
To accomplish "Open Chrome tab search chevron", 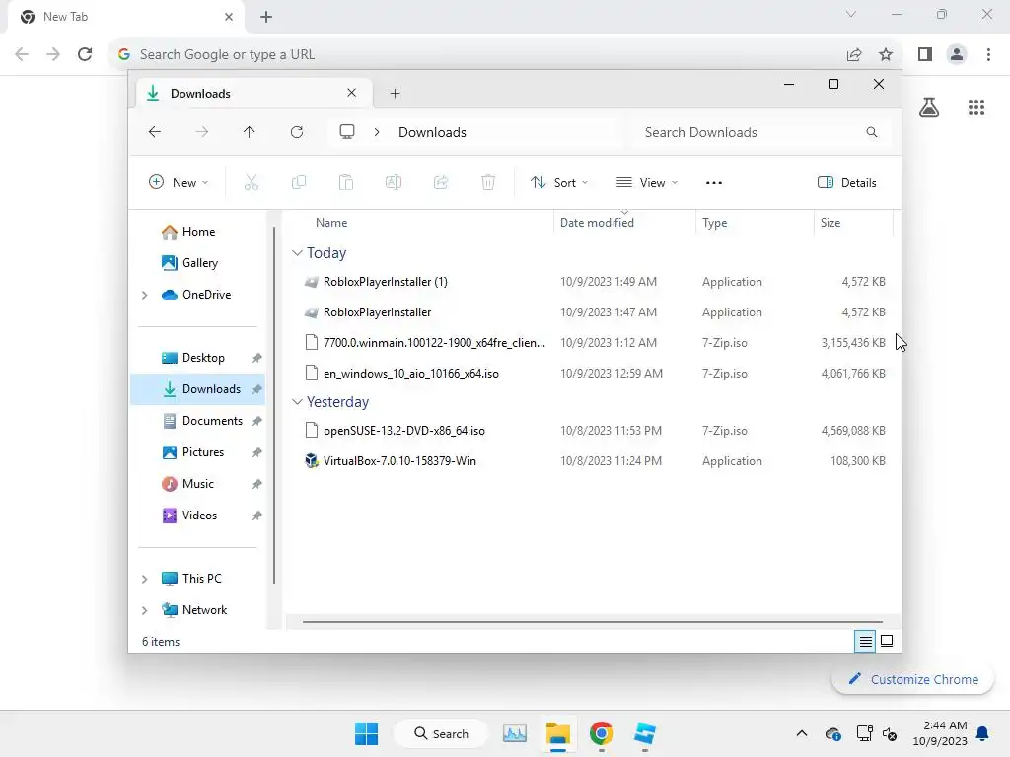I will tap(851, 14).
